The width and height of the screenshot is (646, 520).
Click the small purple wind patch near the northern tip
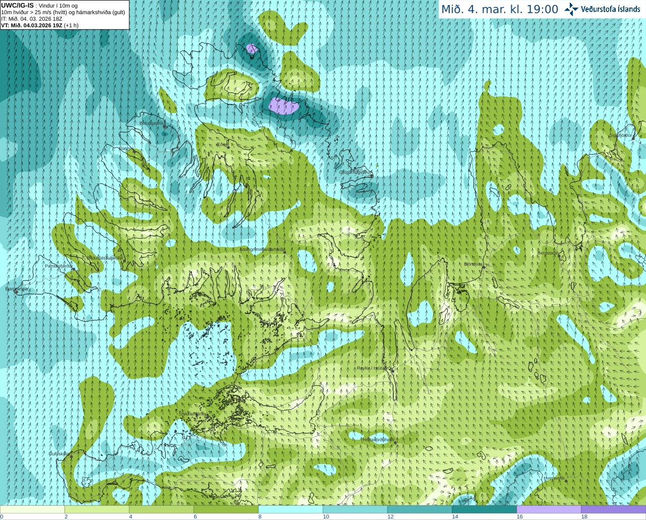[x=252, y=49]
